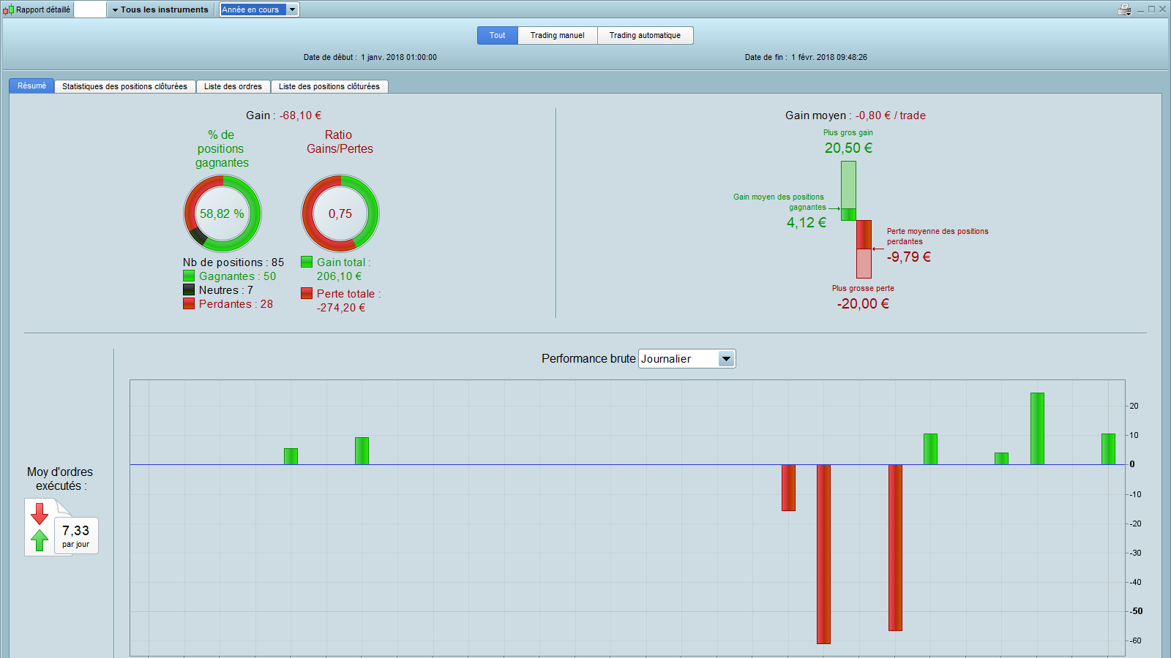
Task: Click the green Gagnantes legend square
Action: point(189,276)
